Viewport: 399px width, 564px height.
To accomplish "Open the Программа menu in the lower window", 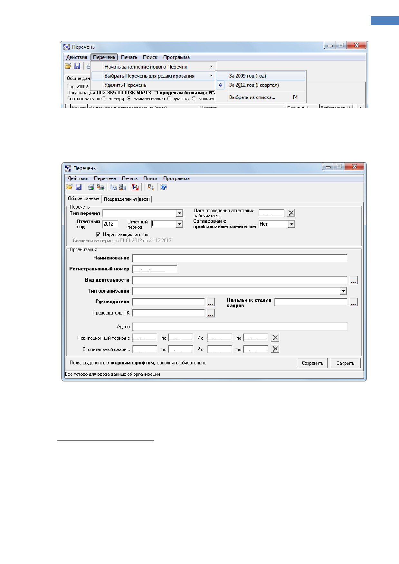I will coord(176,178).
